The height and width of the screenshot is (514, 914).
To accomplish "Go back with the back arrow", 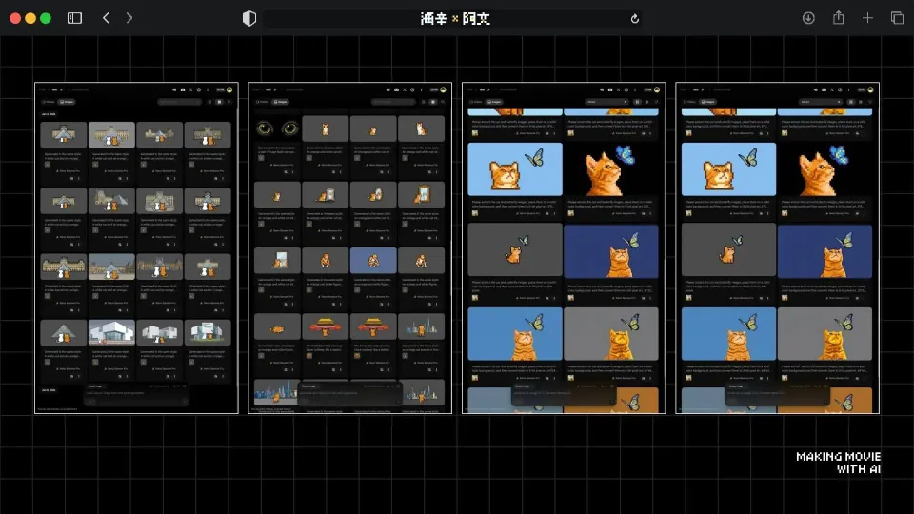I will coord(106,18).
